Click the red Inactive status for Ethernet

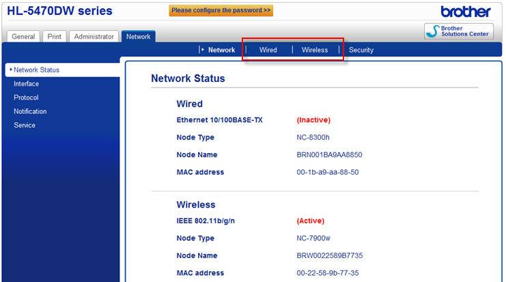(x=313, y=119)
